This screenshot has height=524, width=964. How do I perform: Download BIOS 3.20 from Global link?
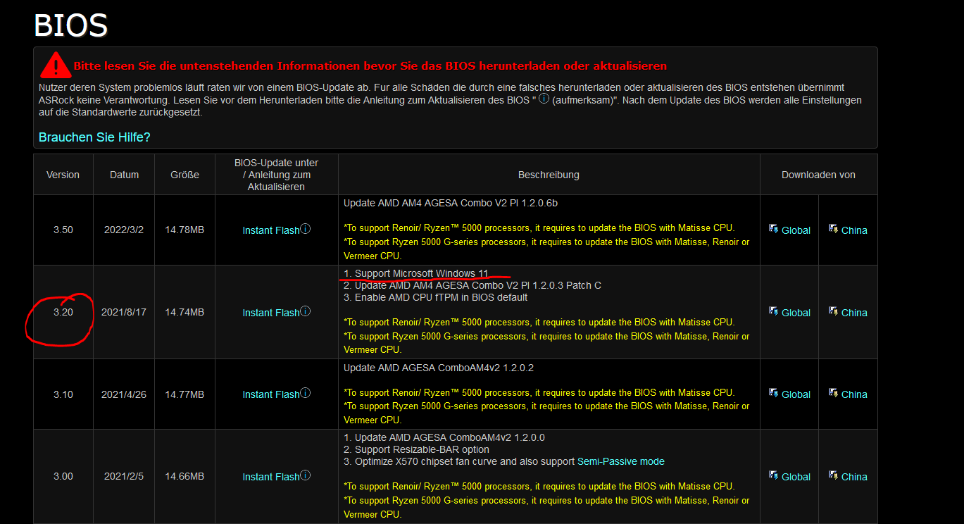click(x=796, y=313)
